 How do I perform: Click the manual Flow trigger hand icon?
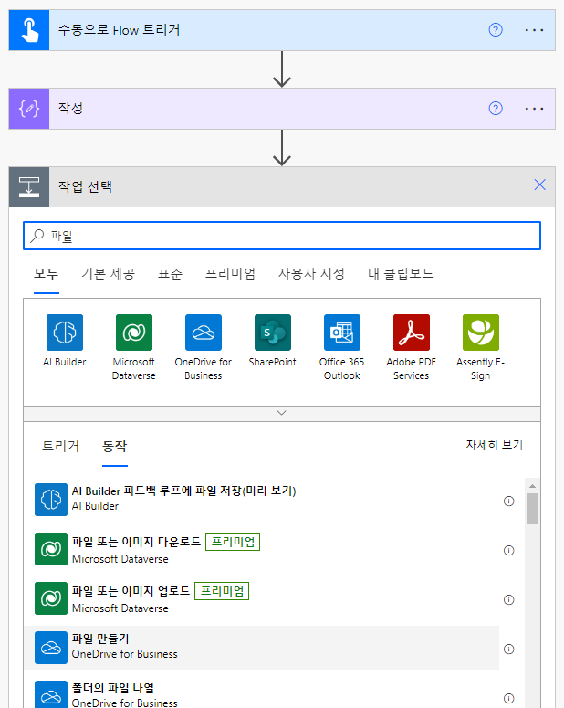click(x=29, y=30)
